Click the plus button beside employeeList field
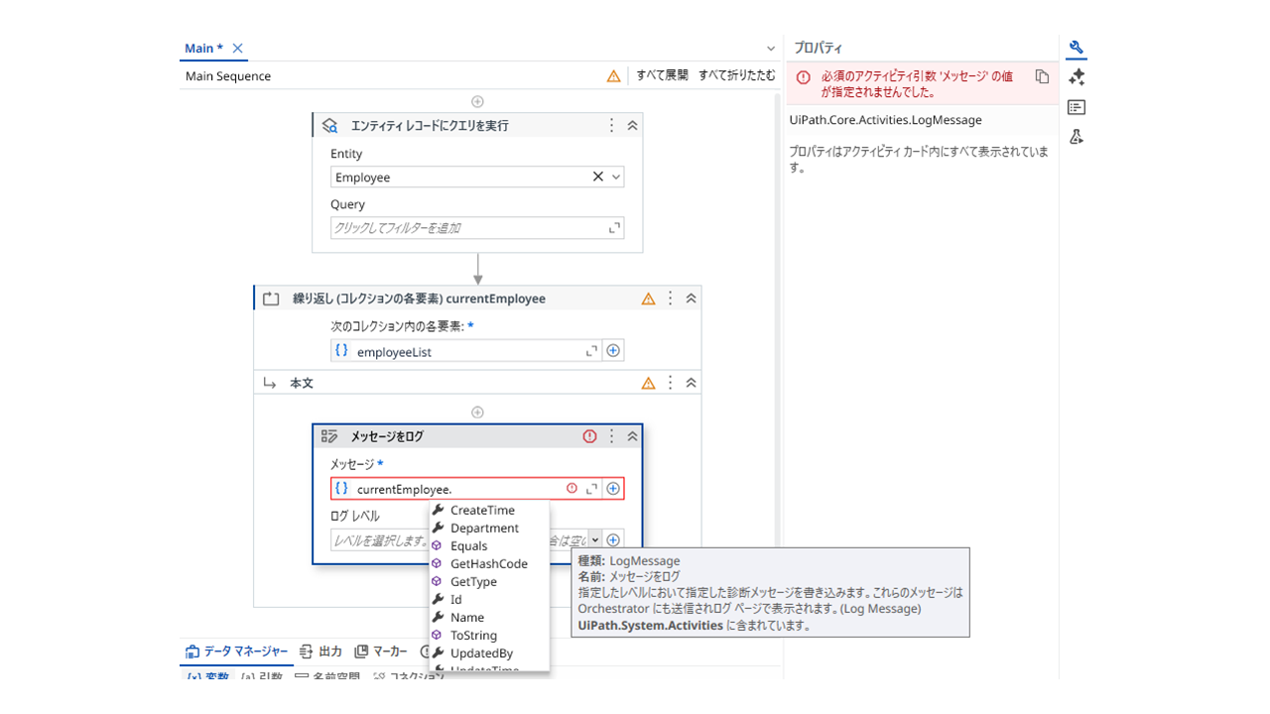This screenshot has width=1270, height=714. click(x=613, y=351)
